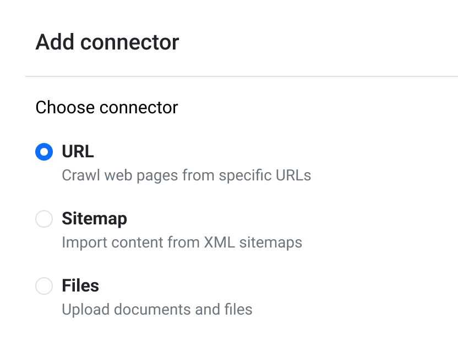Pick the Files radio button
The height and width of the screenshot is (352, 458).
click(x=44, y=286)
